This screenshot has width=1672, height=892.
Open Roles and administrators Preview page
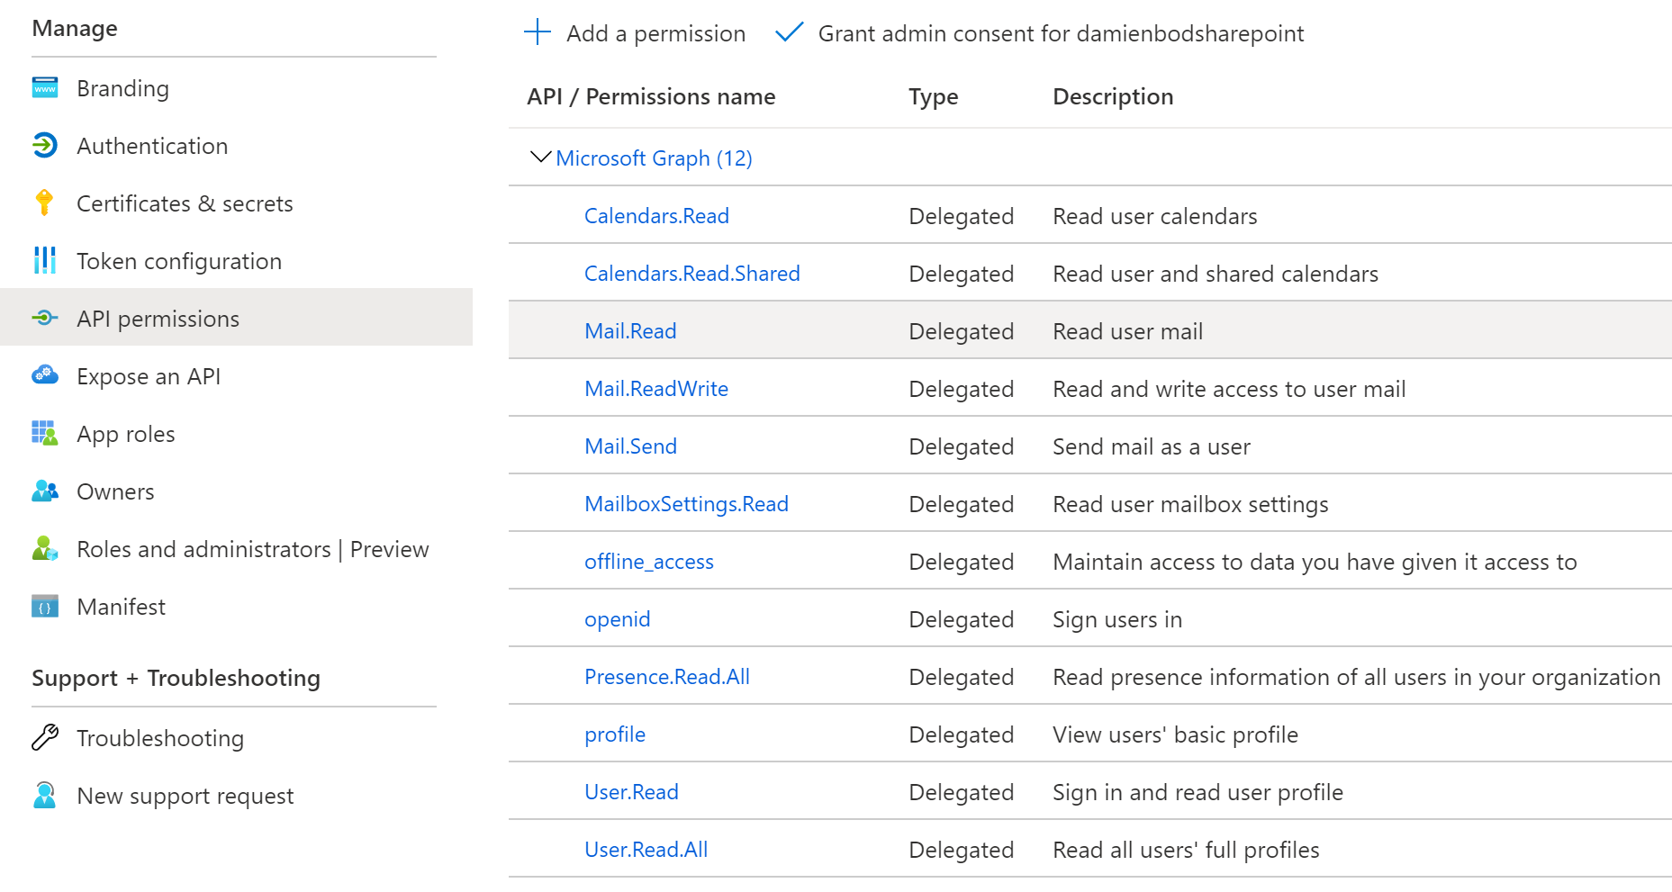[252, 549]
